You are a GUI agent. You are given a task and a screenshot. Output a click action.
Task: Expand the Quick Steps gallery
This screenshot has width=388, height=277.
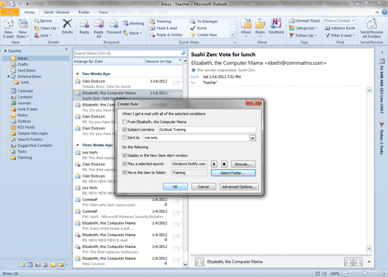click(x=233, y=35)
